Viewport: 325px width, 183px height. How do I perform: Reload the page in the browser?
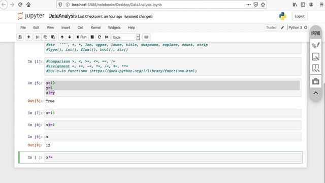20,5
